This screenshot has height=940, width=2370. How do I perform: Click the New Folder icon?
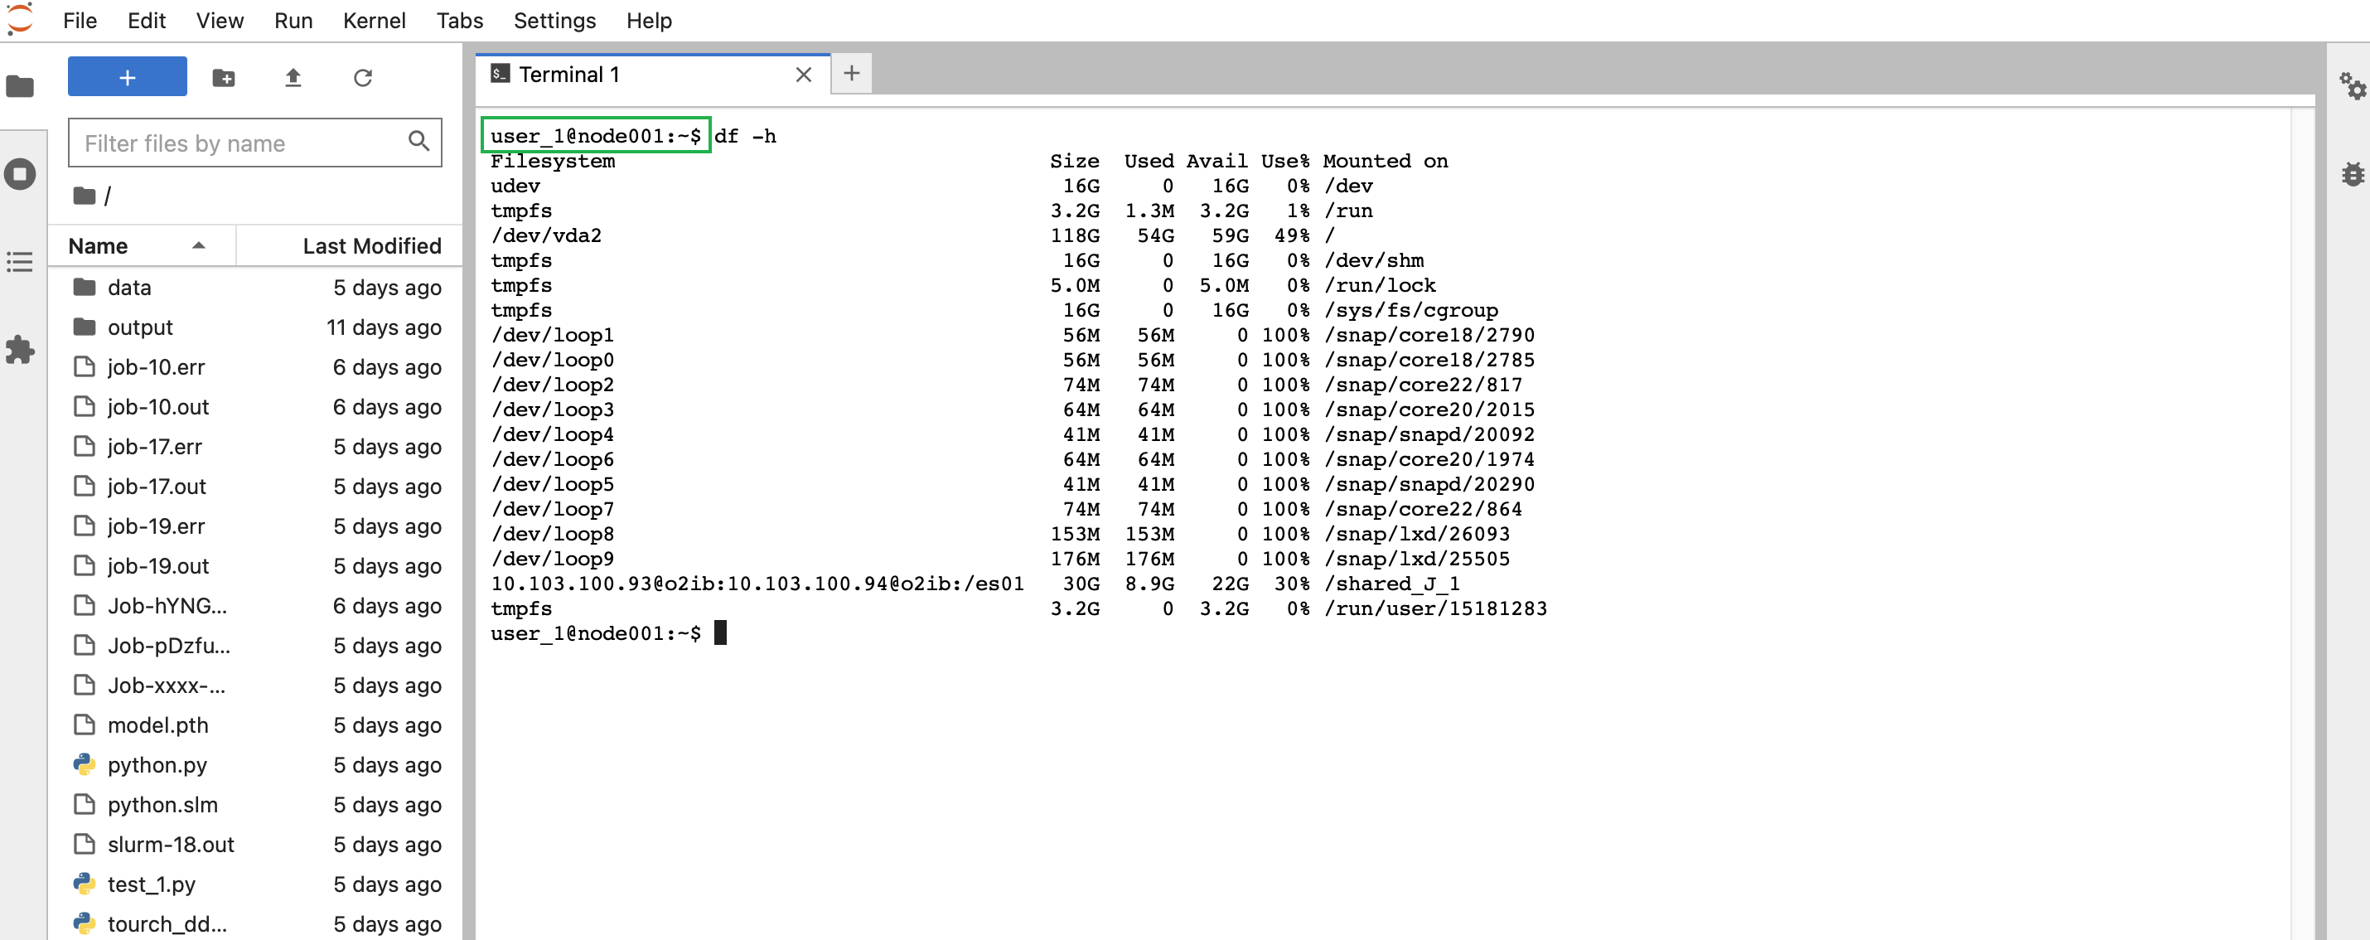(x=224, y=77)
